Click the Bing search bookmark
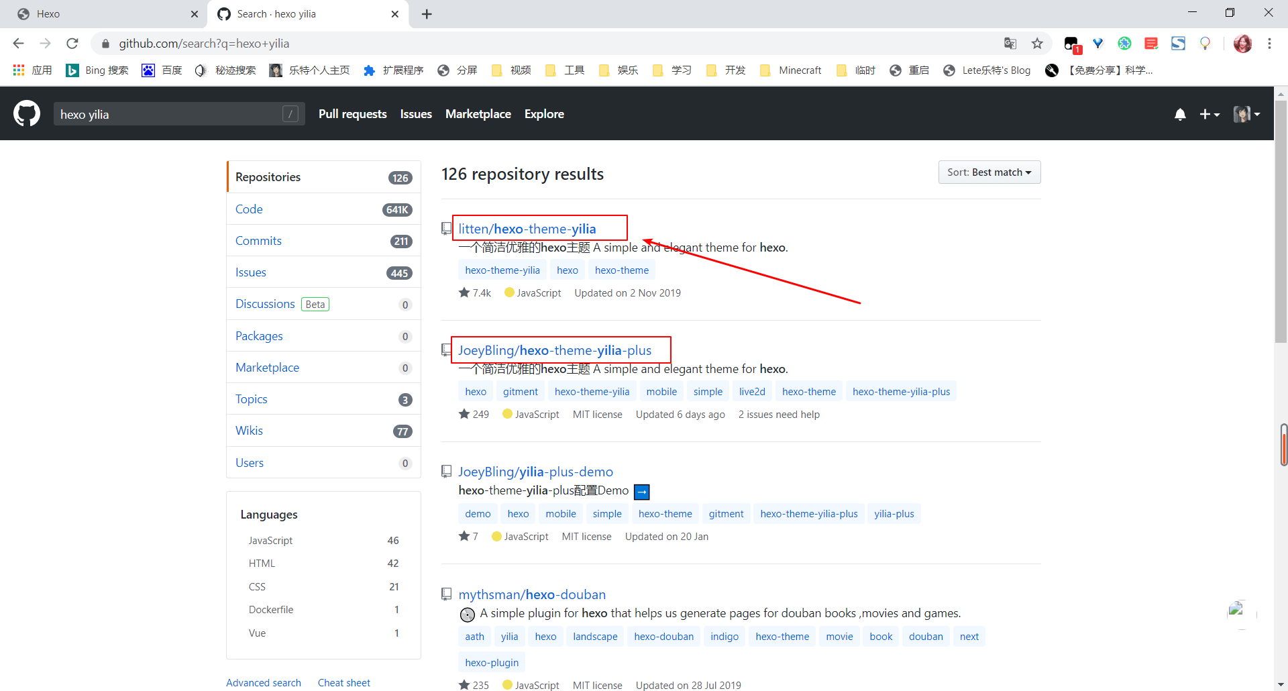 (97, 70)
